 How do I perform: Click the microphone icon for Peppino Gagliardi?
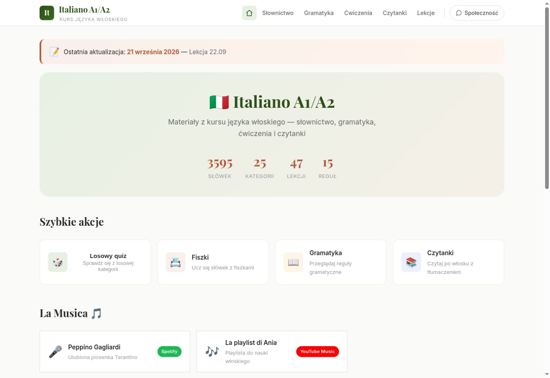pyautogui.click(x=55, y=351)
